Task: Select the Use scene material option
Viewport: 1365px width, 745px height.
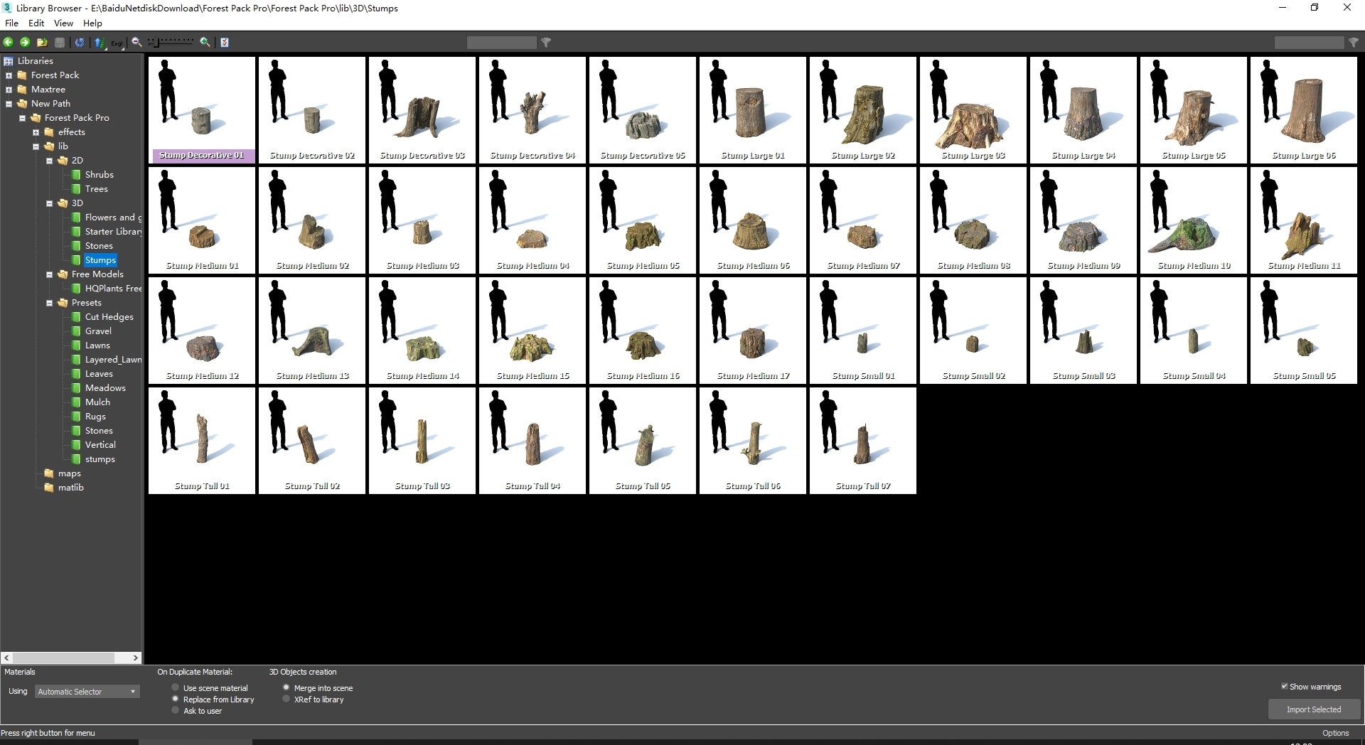Action: click(176, 687)
